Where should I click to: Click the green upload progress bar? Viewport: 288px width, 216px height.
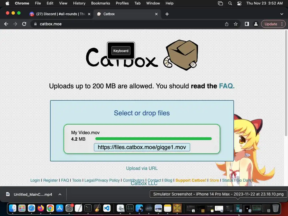(154, 139)
